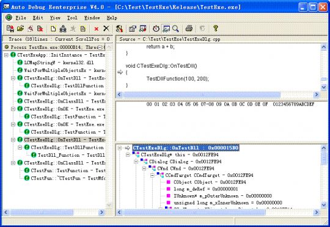
Task: Click the Source panel horizontal scrollbar thumb
Action: pos(202,95)
